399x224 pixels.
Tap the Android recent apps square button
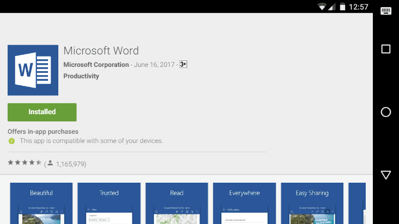(386, 49)
